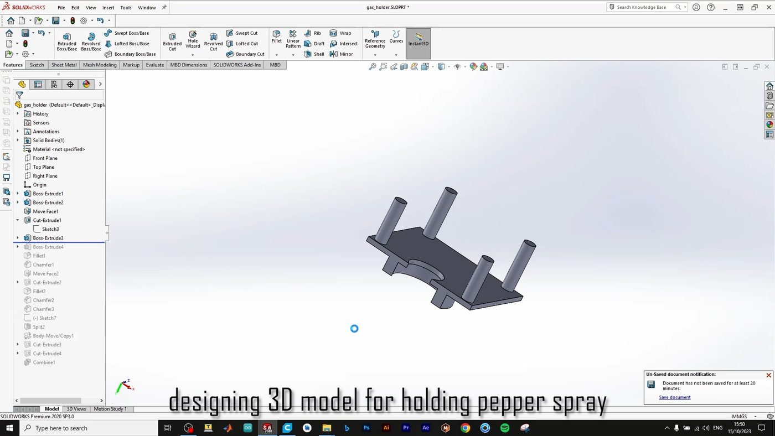
Task: Dismiss the Un-Saved document notification
Action: point(768,375)
